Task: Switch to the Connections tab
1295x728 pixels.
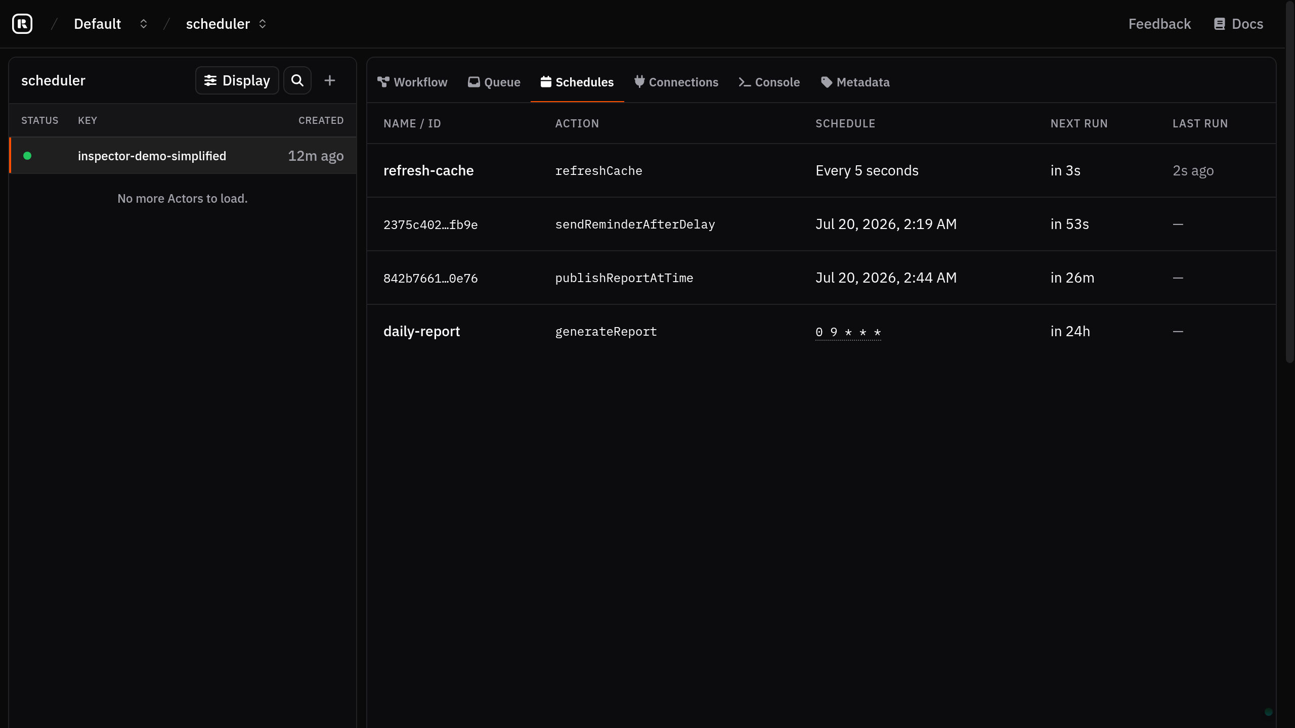Action: pyautogui.click(x=676, y=82)
